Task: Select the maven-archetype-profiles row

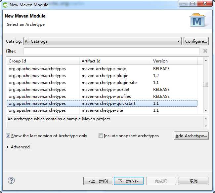Action: [102, 96]
